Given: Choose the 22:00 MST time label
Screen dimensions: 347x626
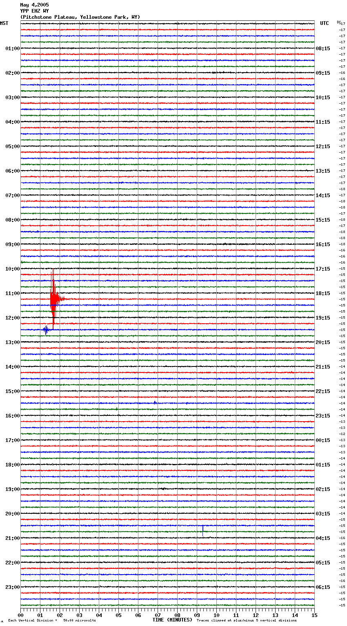Looking at the screenshot, I should tap(13, 563).
